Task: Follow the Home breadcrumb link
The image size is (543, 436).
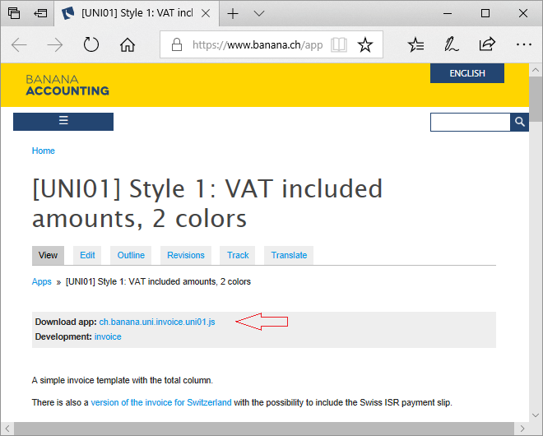Action: [44, 151]
